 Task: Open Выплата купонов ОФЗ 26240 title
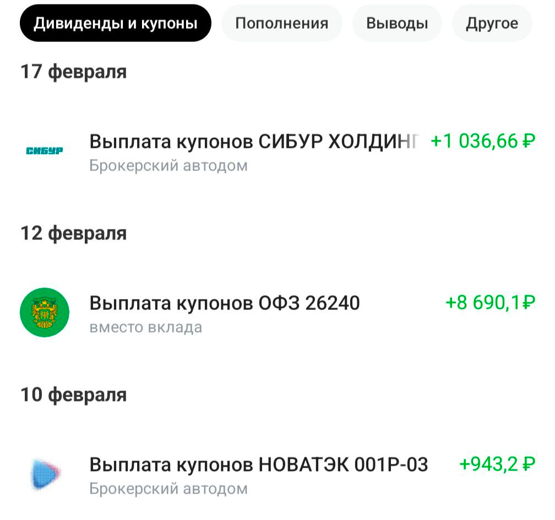pyautogui.click(x=224, y=302)
